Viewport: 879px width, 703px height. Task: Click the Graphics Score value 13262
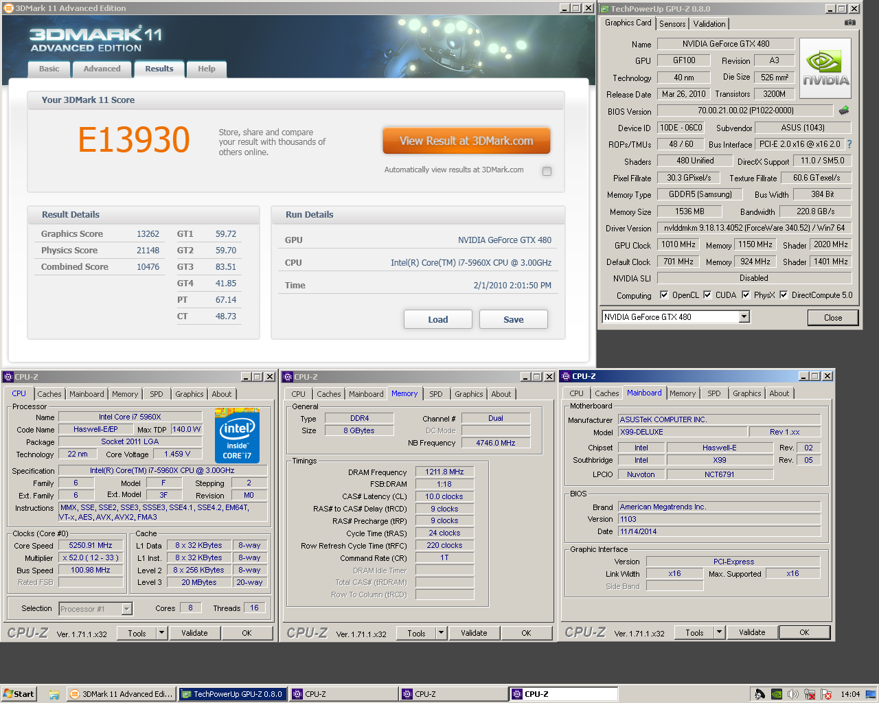[x=148, y=234]
